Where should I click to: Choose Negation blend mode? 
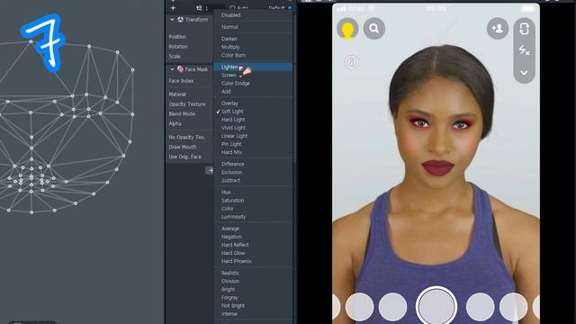(x=231, y=237)
